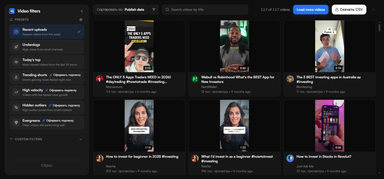Expand the Custom Filters section chevron
Screen dimensions: 384x179
[81, 139]
